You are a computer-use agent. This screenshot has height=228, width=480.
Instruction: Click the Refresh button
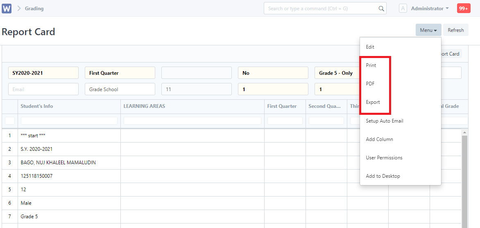pos(455,30)
